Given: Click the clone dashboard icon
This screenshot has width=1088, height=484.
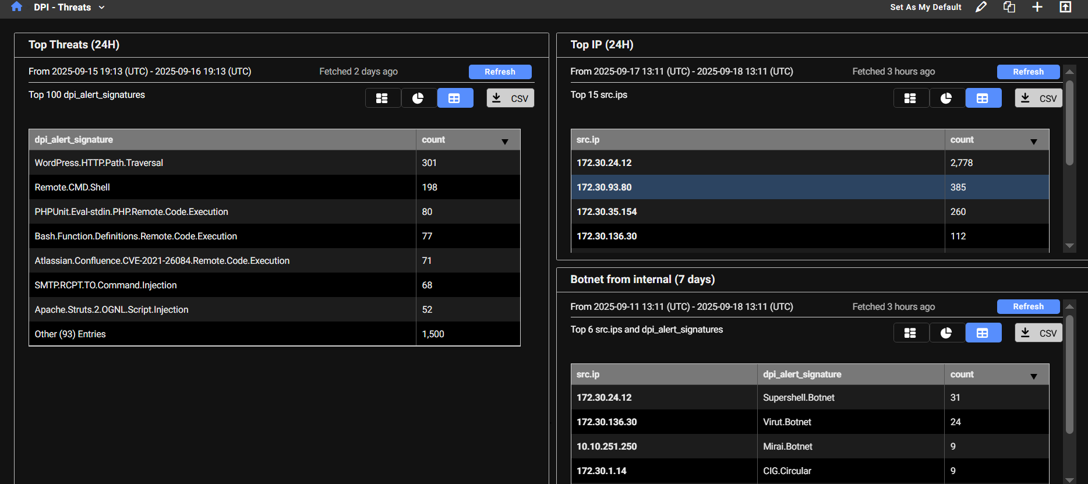Looking at the screenshot, I should tap(1009, 7).
